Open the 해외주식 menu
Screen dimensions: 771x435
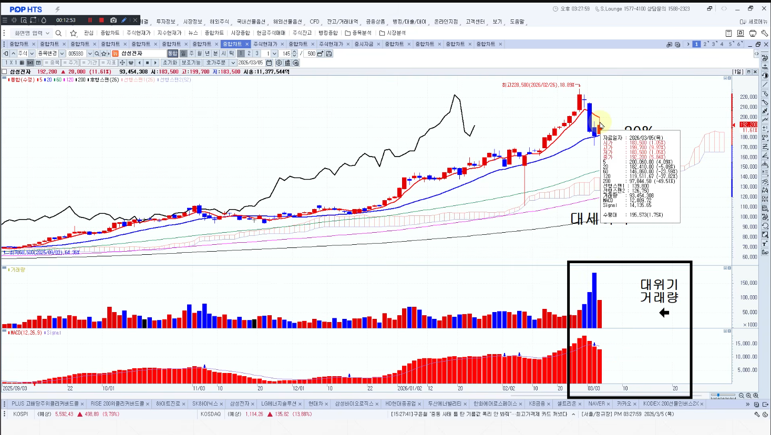(219, 22)
